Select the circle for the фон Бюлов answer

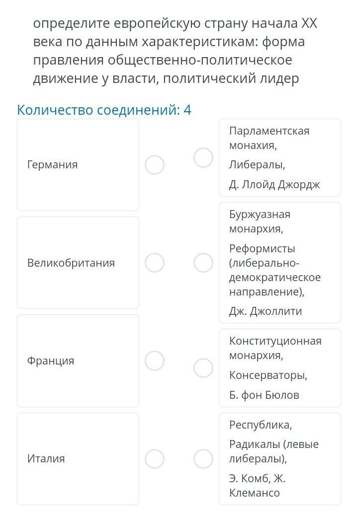pyautogui.click(x=203, y=368)
